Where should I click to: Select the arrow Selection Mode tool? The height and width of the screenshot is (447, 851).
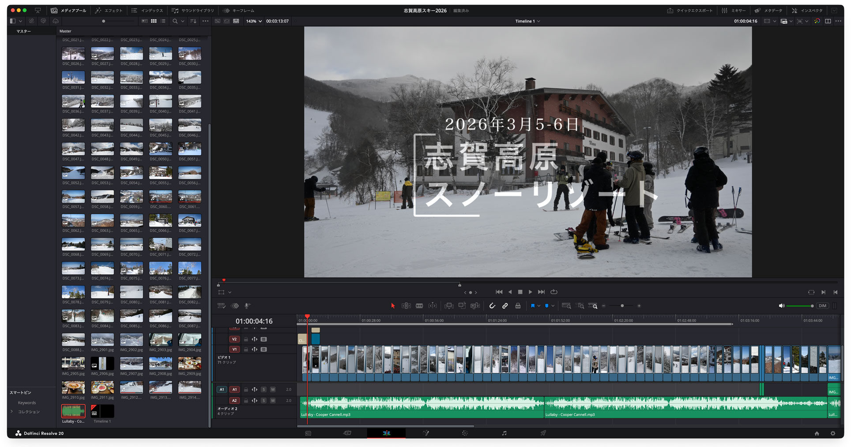pyautogui.click(x=392, y=306)
